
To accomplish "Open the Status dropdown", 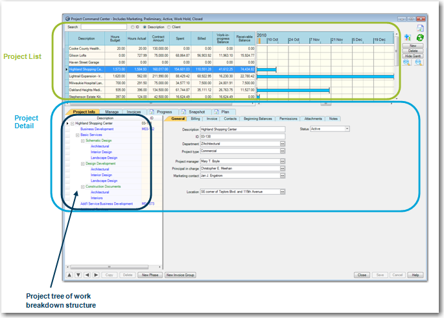I will click(347, 129).
